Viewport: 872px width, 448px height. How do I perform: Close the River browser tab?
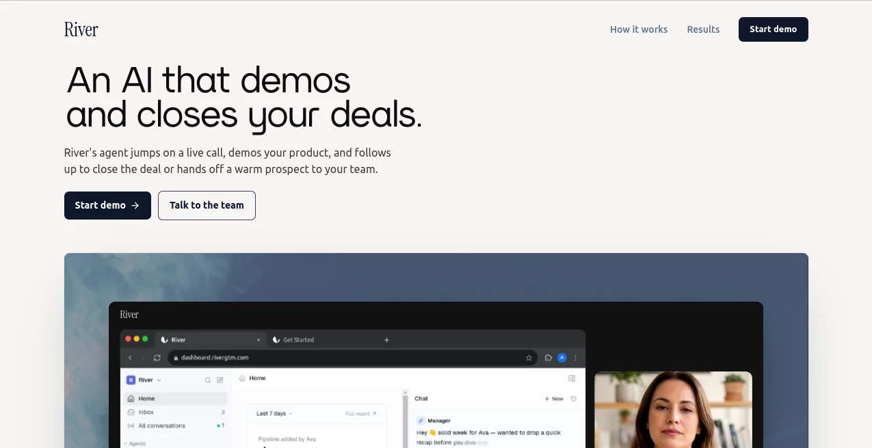[259, 339]
